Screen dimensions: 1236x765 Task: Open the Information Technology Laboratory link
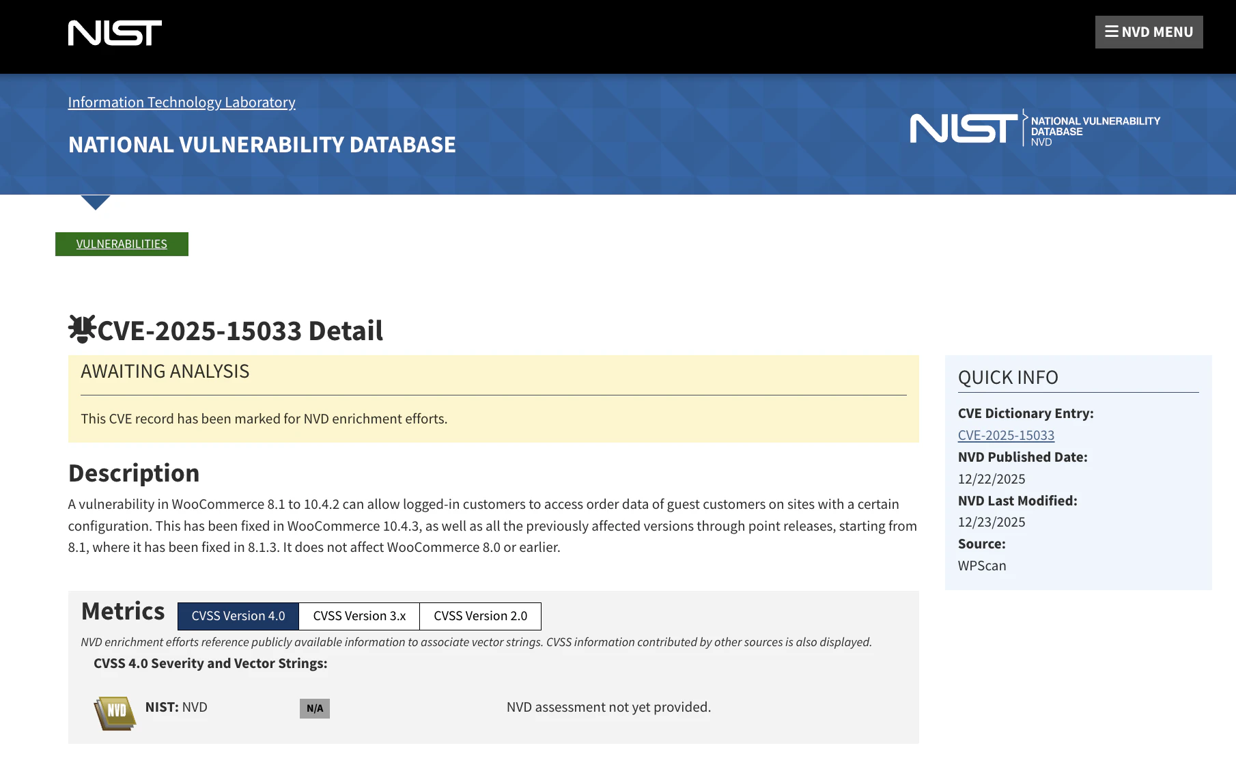point(182,102)
